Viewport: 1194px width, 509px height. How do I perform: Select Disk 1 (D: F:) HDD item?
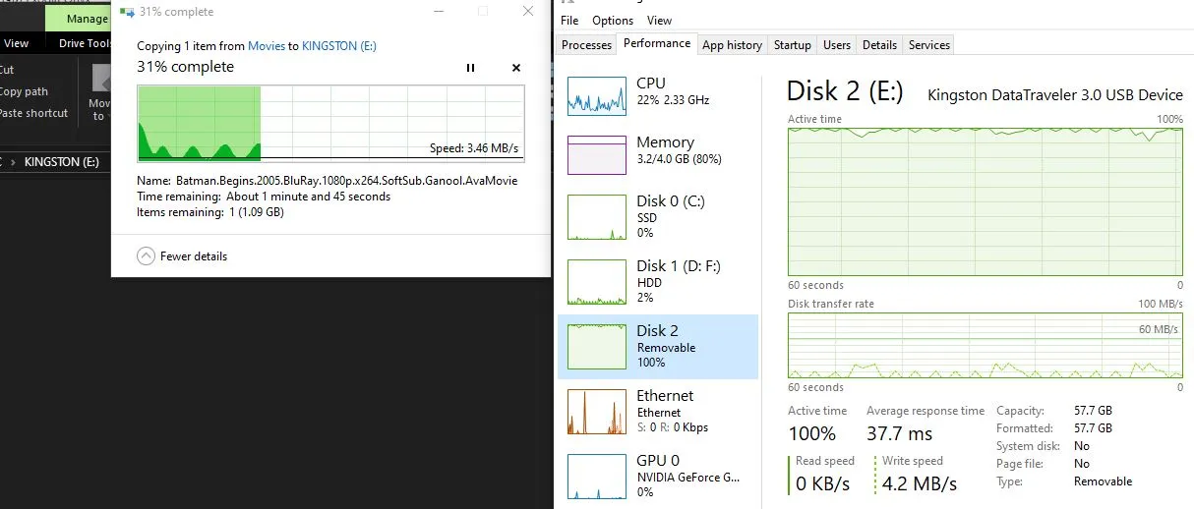658,282
